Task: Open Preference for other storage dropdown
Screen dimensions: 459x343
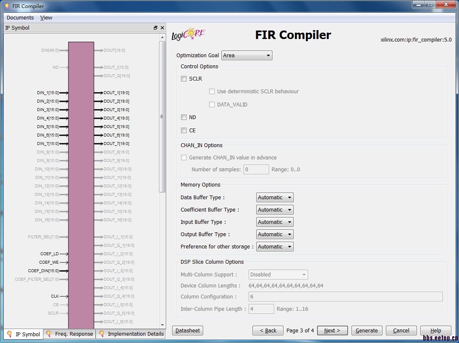Action: click(275, 246)
